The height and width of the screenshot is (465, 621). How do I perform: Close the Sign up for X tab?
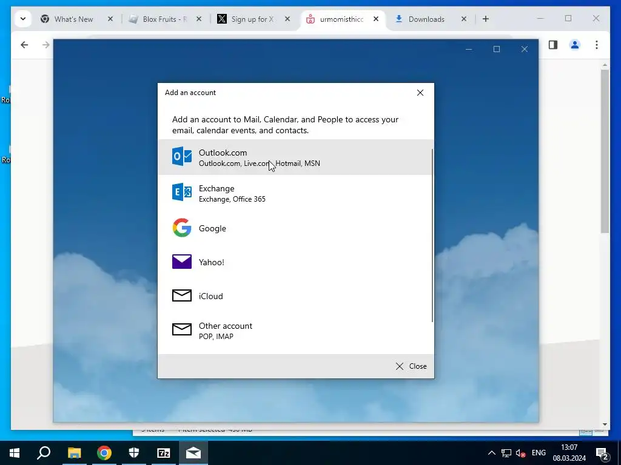pos(287,19)
